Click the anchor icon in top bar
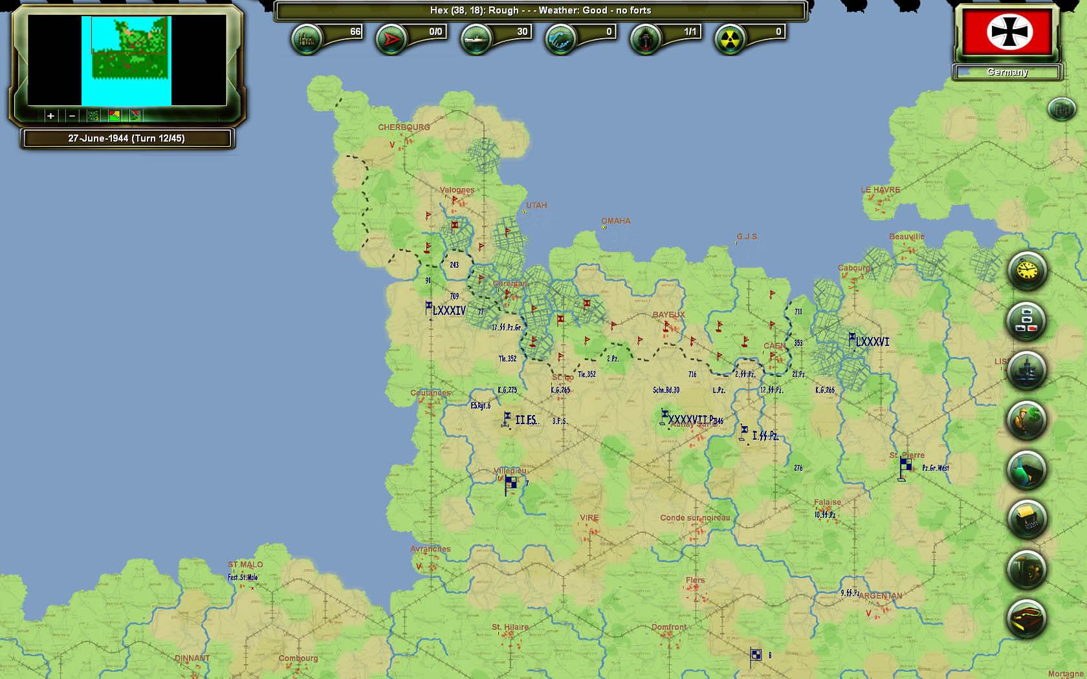Screen dimensions: 1087x679 [646, 39]
